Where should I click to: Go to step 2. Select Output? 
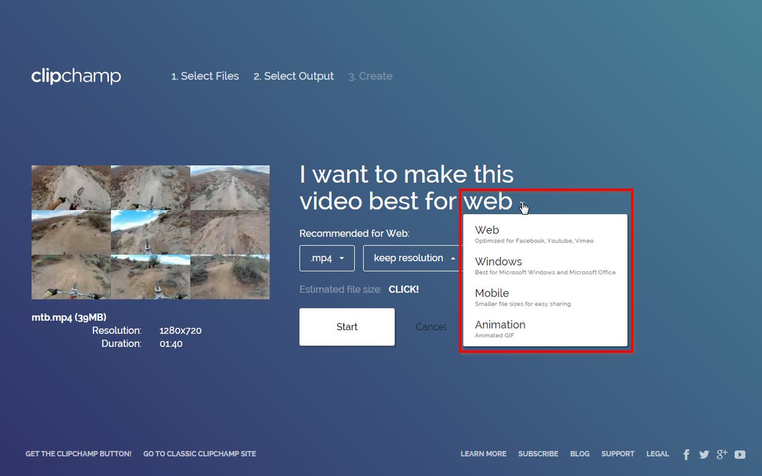(293, 76)
